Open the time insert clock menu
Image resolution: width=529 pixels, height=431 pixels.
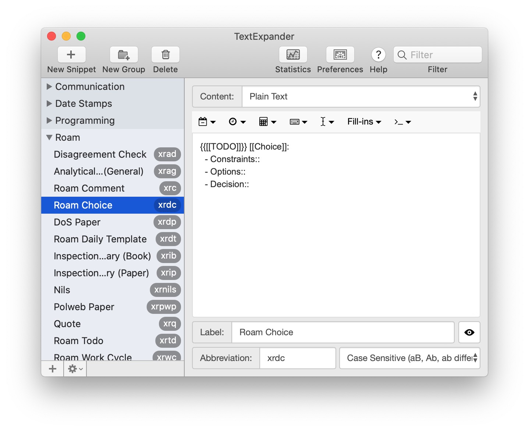(x=237, y=122)
